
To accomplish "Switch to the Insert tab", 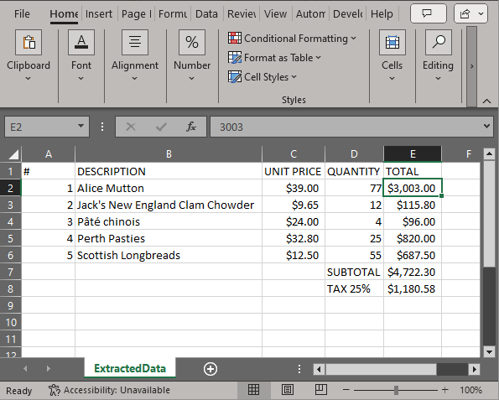I will click(x=99, y=13).
